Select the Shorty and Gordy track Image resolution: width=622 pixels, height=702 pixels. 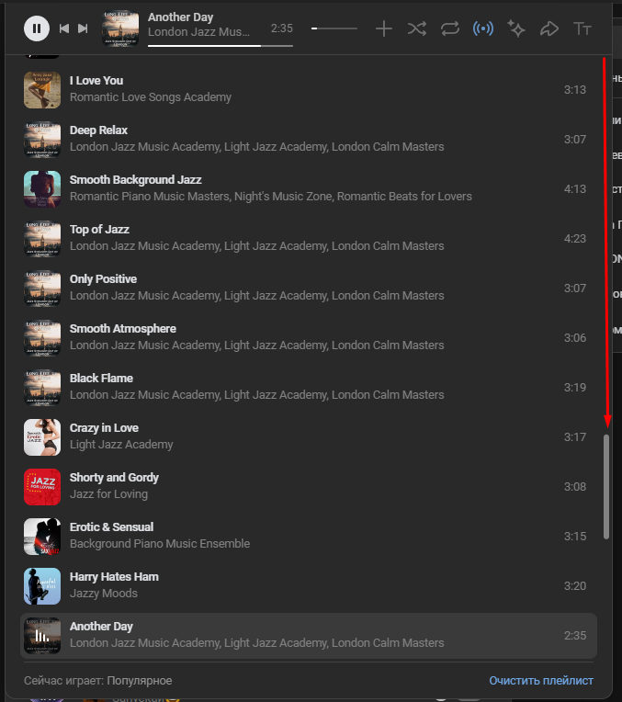click(114, 478)
